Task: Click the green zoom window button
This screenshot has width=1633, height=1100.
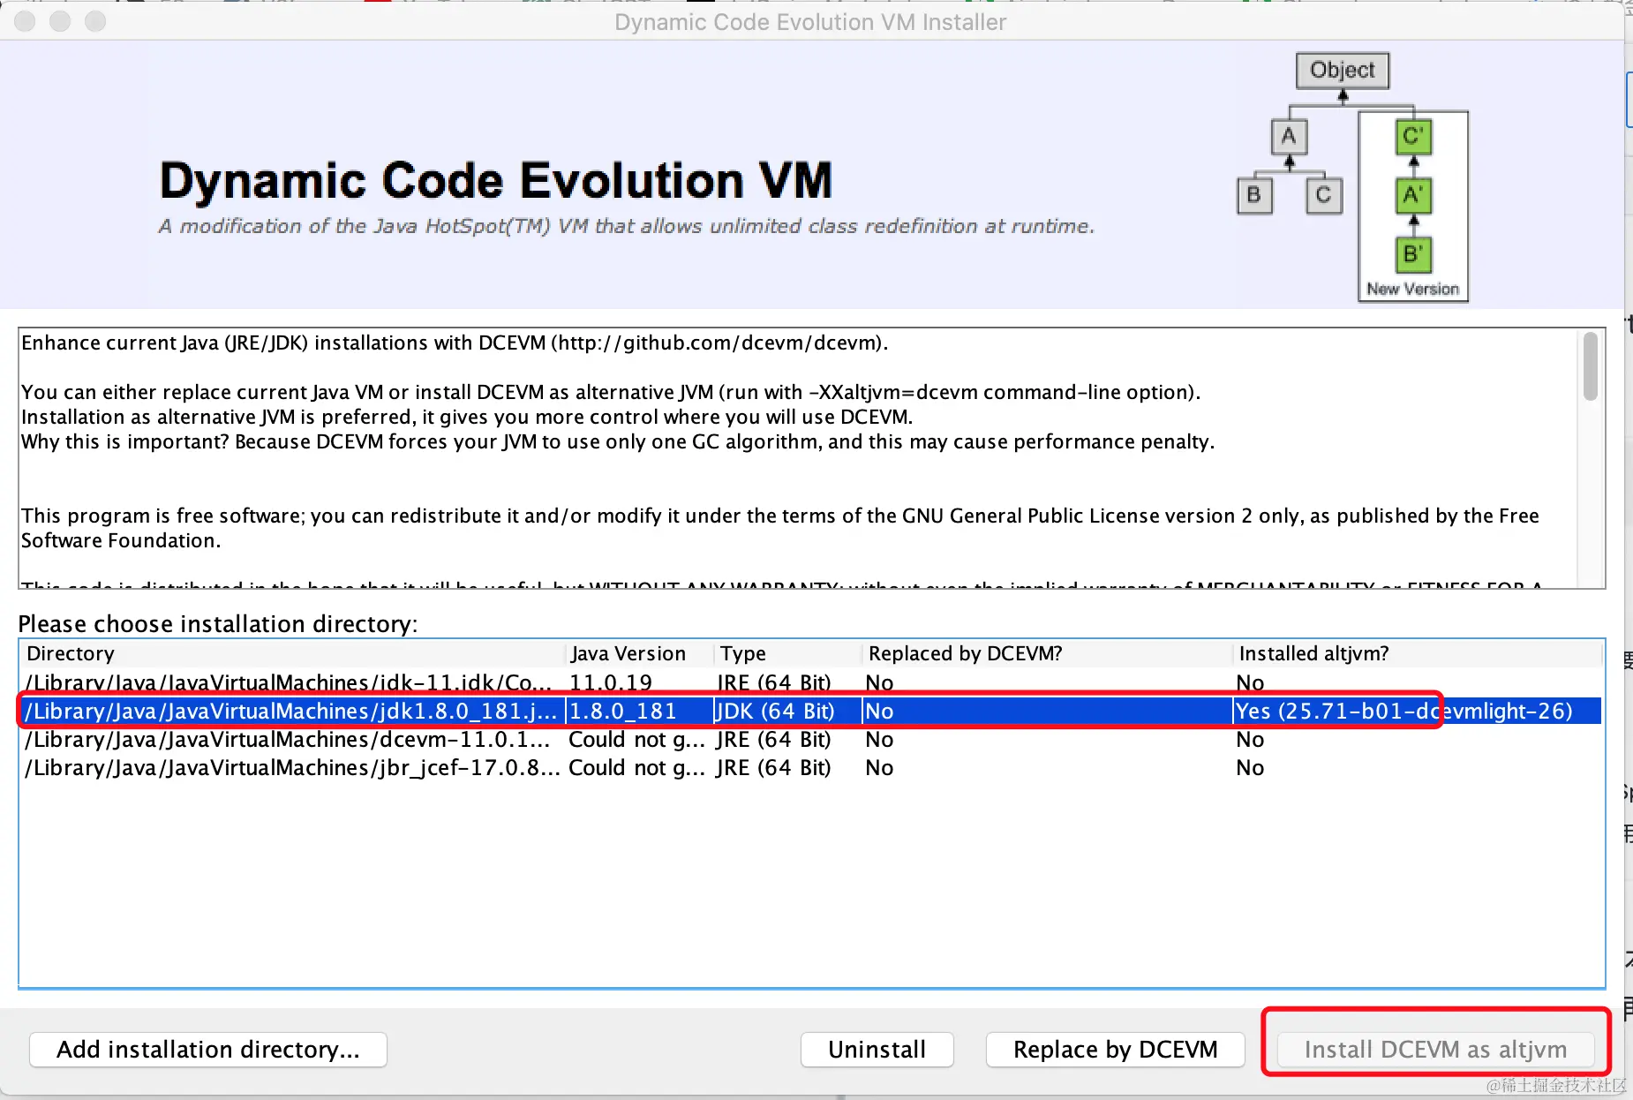Action: (x=95, y=21)
